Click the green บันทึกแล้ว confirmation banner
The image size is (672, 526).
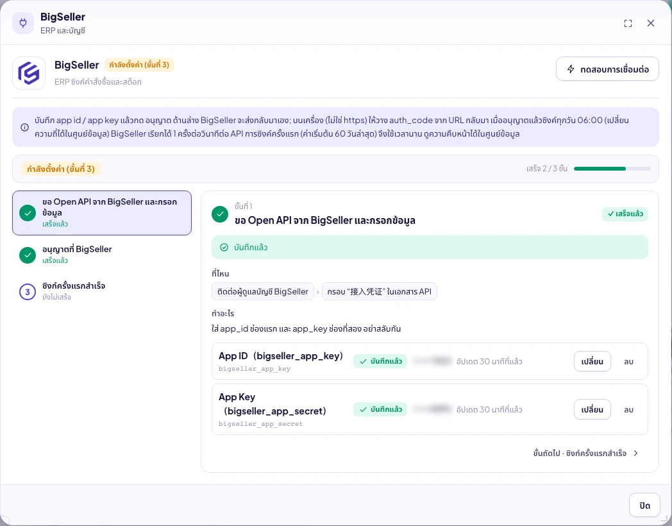tap(430, 248)
